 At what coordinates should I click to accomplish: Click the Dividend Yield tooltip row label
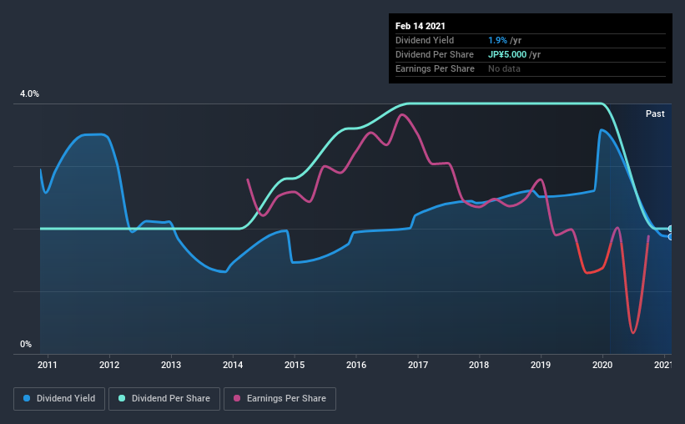point(425,40)
